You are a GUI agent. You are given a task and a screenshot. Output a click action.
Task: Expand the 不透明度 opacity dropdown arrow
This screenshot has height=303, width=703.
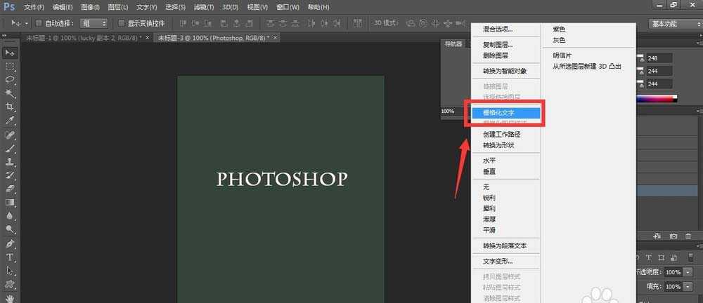coord(687,272)
